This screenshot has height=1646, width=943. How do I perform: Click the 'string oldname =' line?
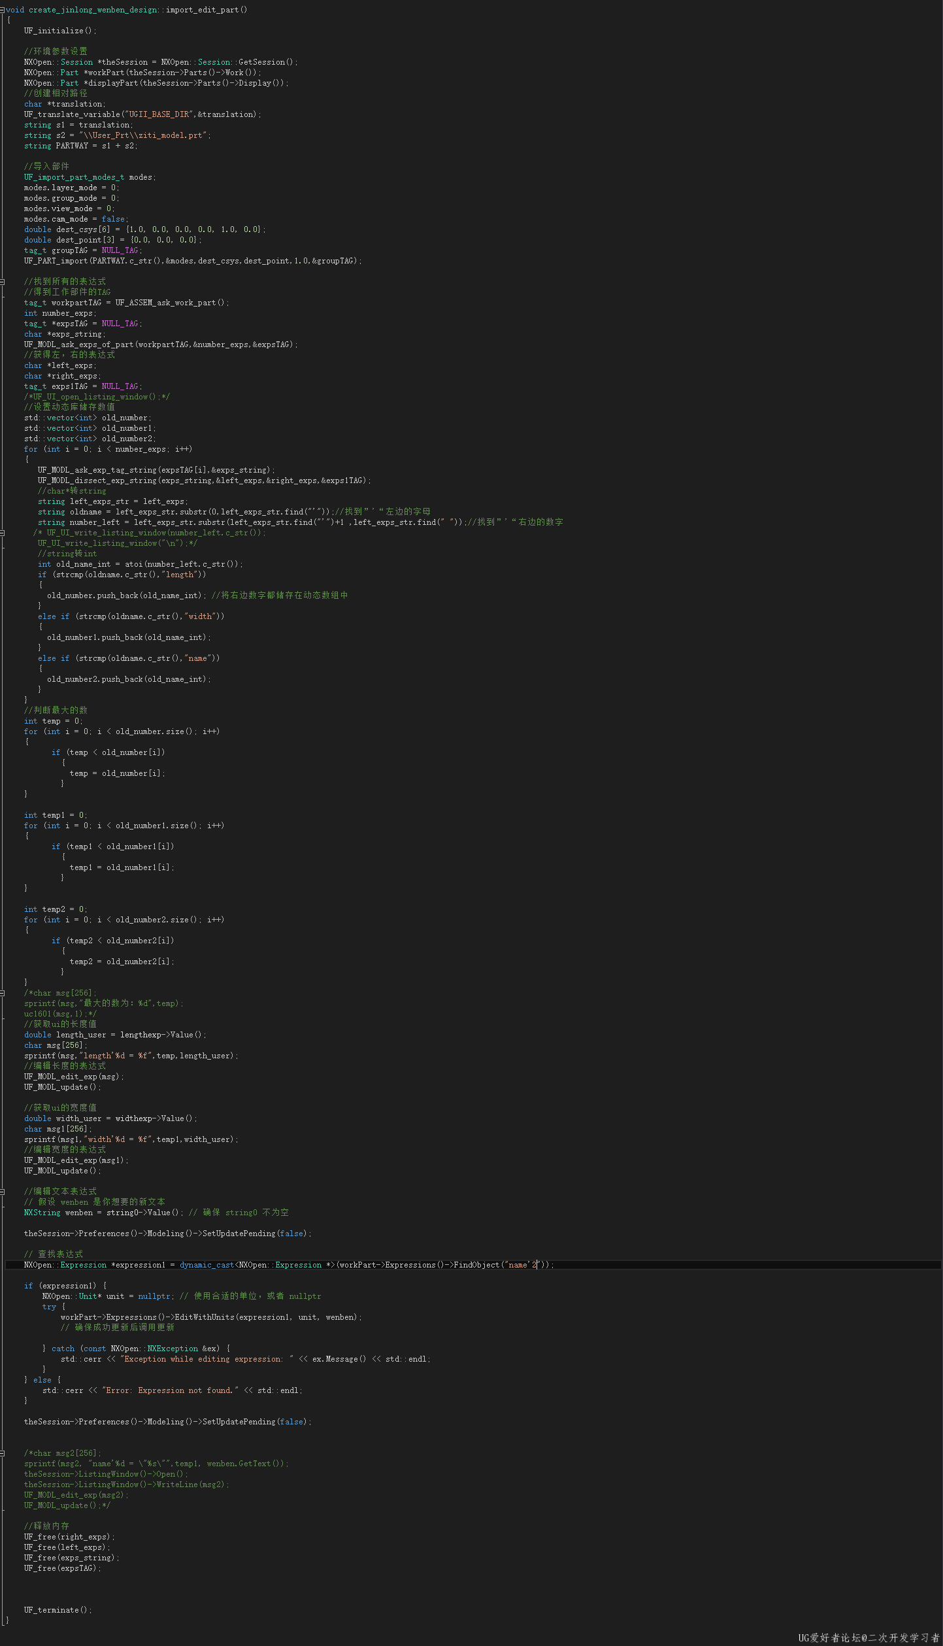coord(234,512)
